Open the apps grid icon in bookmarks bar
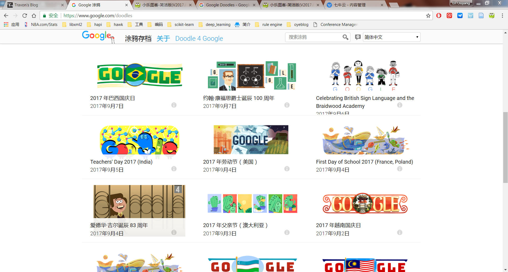 pos(6,25)
